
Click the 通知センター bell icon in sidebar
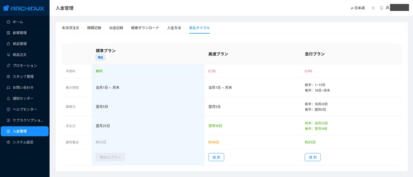pos(8,98)
